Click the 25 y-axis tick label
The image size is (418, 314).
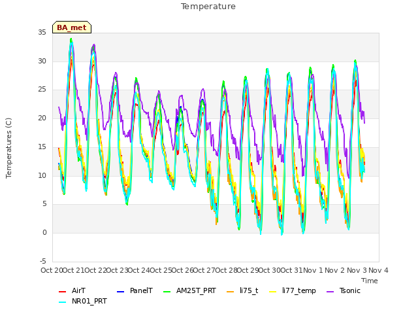42,90
